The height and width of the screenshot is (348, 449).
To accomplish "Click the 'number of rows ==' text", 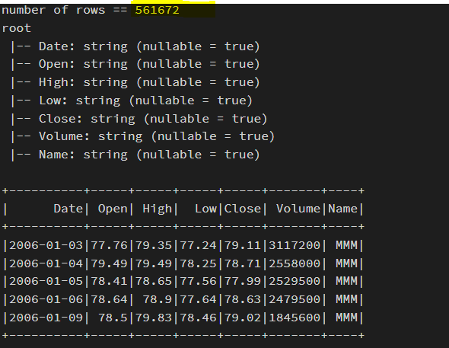I will tap(65, 11).
